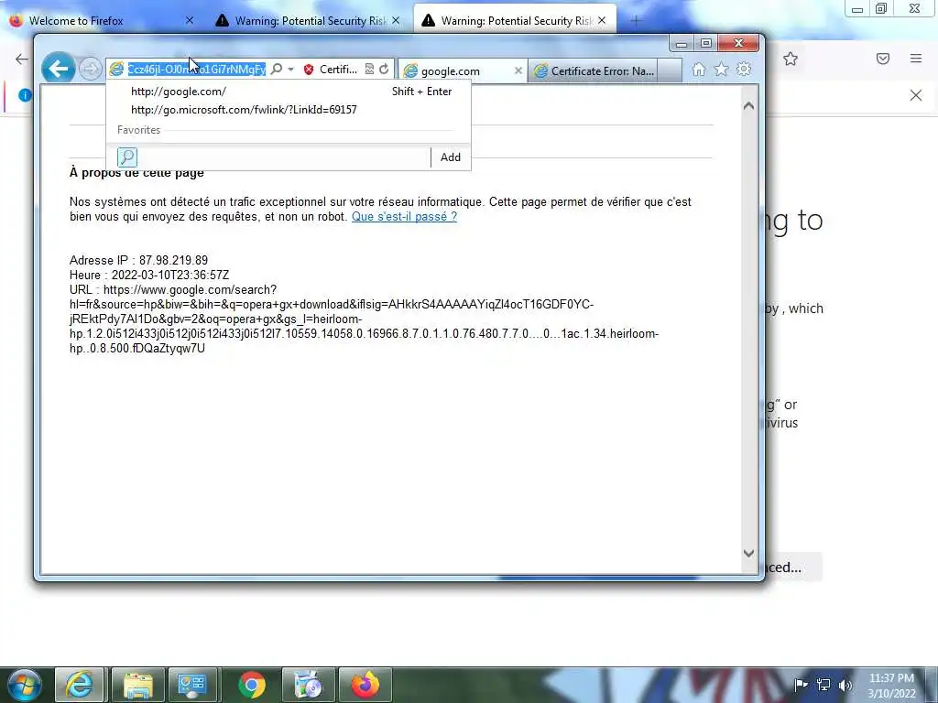
Task: Click the Firefox back arrow
Action: tap(22, 59)
